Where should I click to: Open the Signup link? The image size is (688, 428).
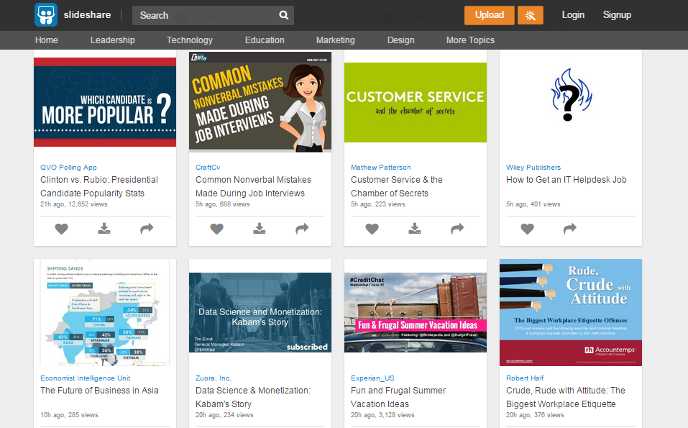(617, 15)
